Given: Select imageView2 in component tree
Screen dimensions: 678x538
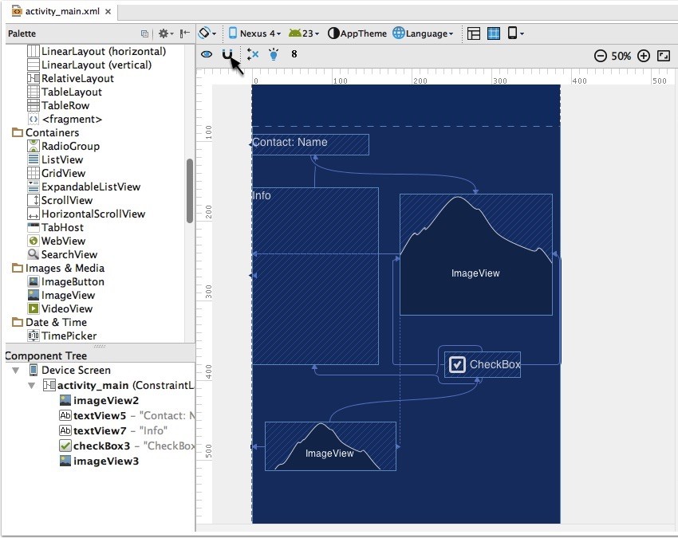Looking at the screenshot, I should pyautogui.click(x=99, y=400).
